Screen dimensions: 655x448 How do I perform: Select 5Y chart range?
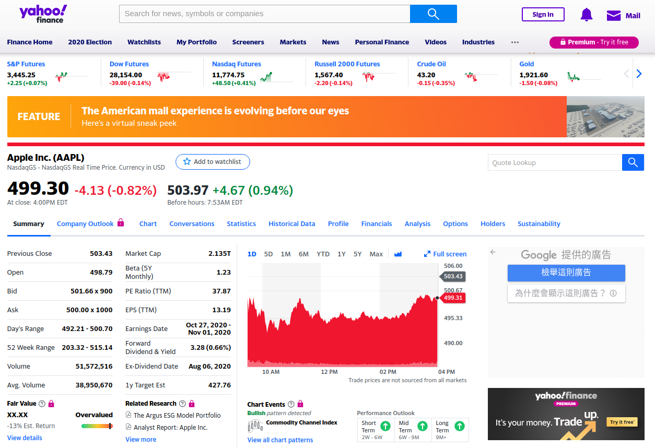point(358,254)
